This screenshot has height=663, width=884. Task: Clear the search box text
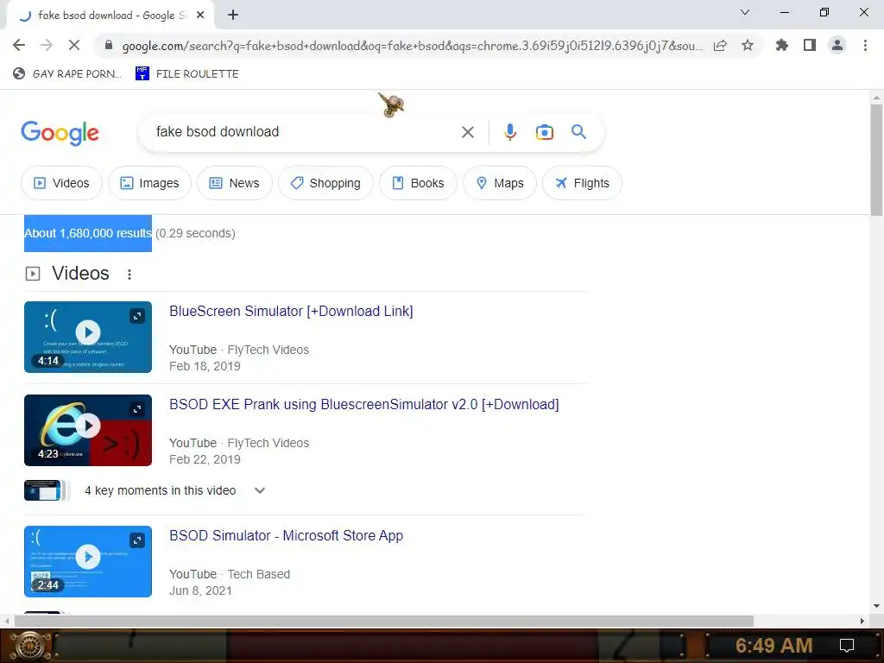(x=467, y=132)
